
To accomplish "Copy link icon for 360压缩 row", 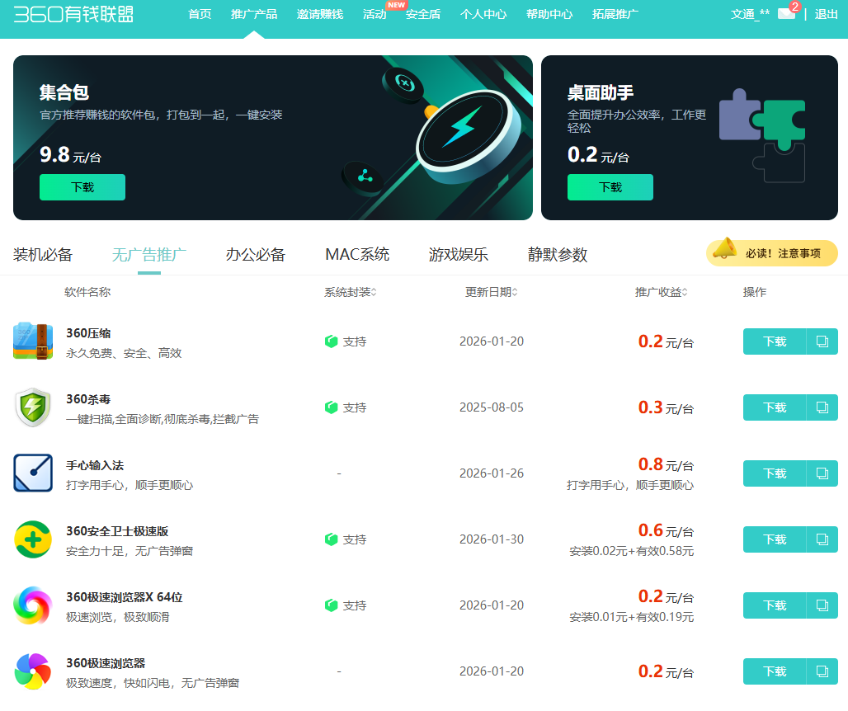I will tap(822, 341).
